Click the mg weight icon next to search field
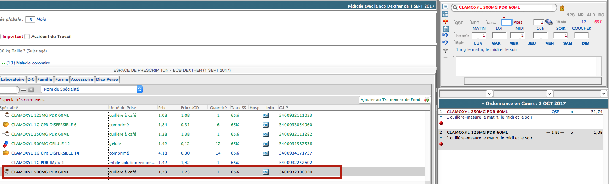This screenshot has height=184, width=609. (562, 8)
